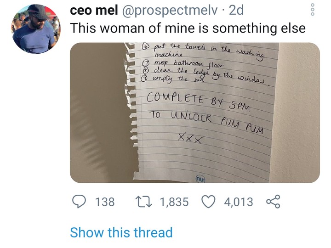Viewport: 331px width, 248px height.
Task: Open the three-dot more options menu
Action: [313, 10]
